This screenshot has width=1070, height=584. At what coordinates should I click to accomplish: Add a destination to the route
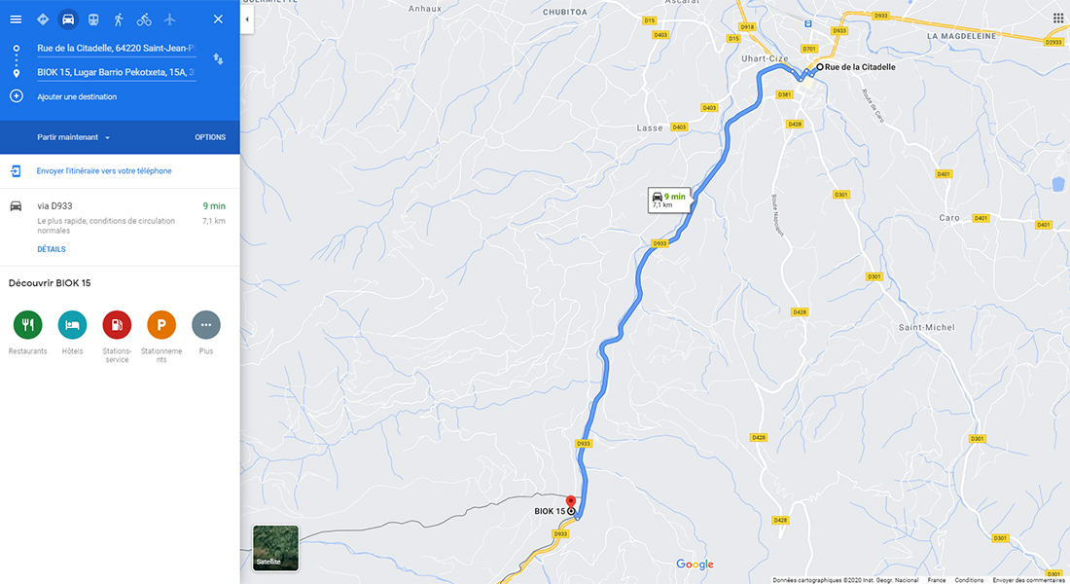(77, 97)
